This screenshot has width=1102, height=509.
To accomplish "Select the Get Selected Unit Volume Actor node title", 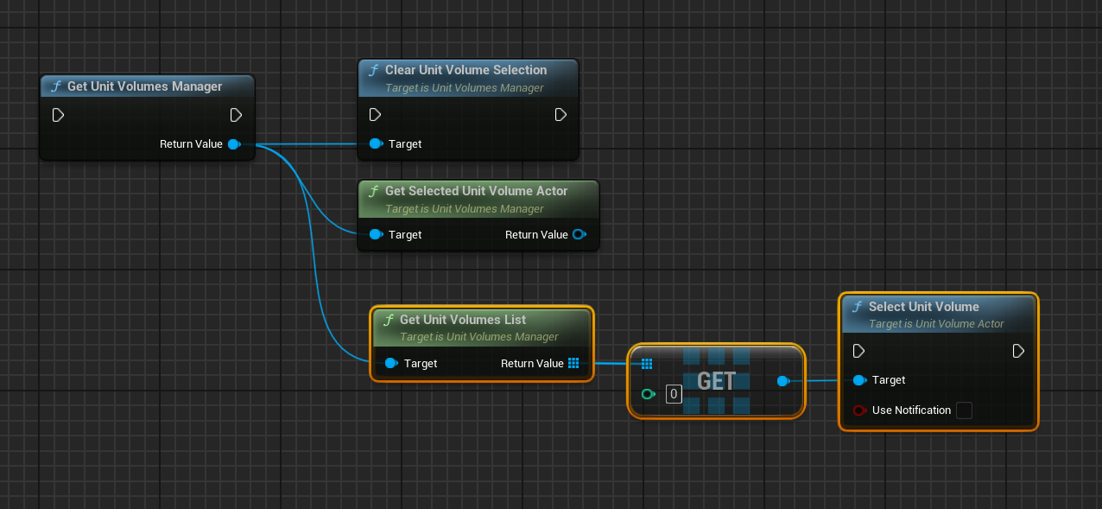I will tap(476, 191).
